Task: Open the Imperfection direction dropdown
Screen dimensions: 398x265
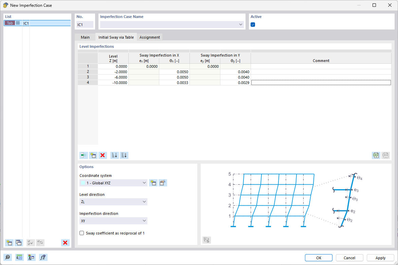Action: (144, 221)
